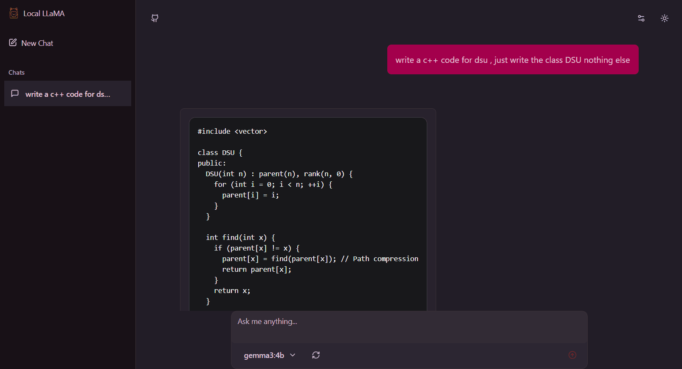Click the 'int find(int x) {' code line
Image resolution: width=682 pixels, height=369 pixels.
(240, 238)
